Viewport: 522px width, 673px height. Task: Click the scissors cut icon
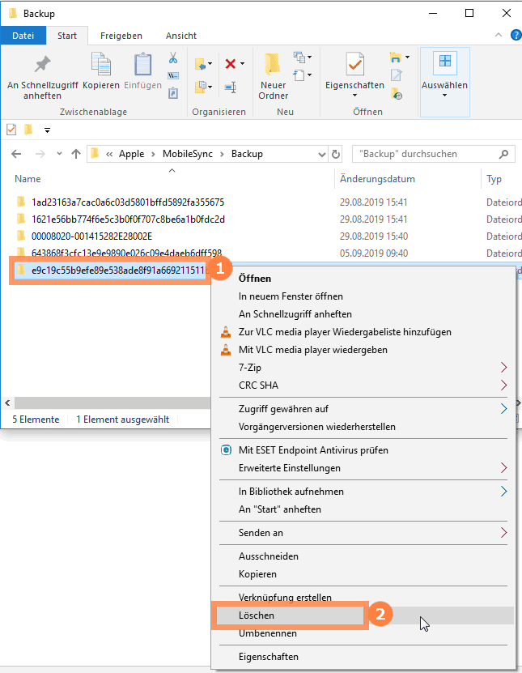pos(173,58)
